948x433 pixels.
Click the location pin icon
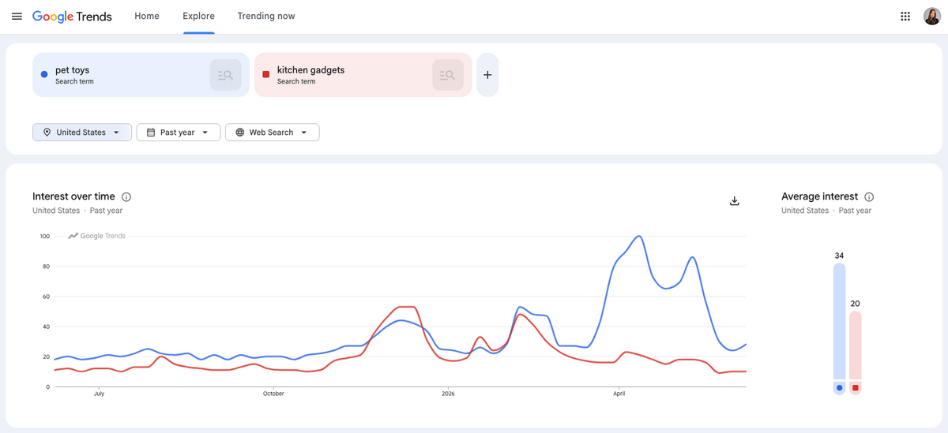47,133
